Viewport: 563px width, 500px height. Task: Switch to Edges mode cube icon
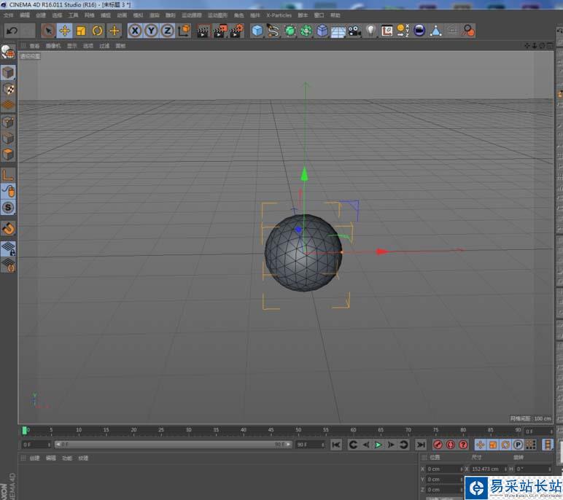click(8, 138)
